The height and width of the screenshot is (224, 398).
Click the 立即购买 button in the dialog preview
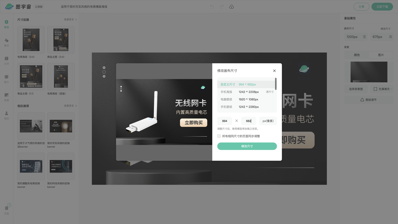(x=194, y=123)
